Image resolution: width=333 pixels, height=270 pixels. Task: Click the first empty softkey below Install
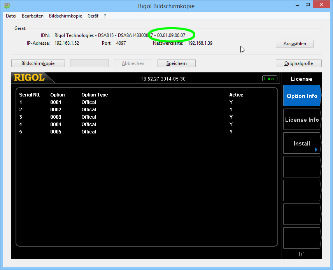coord(302,167)
